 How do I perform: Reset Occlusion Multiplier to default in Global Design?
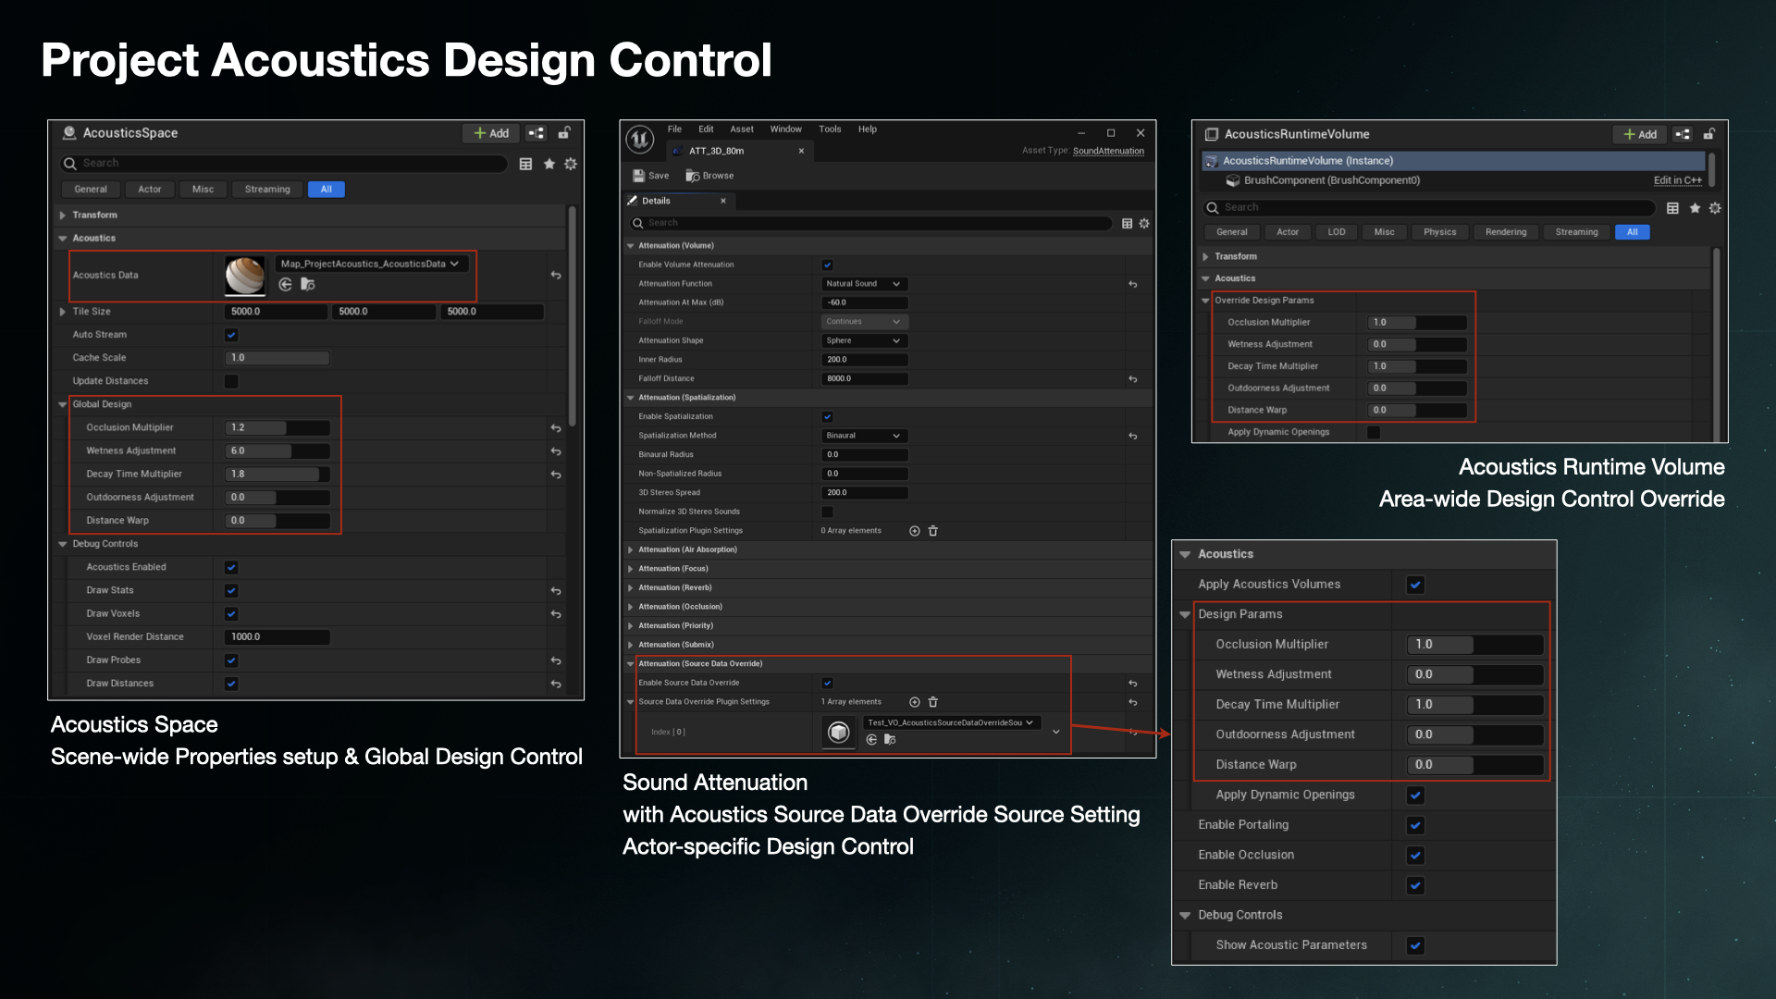point(556,428)
